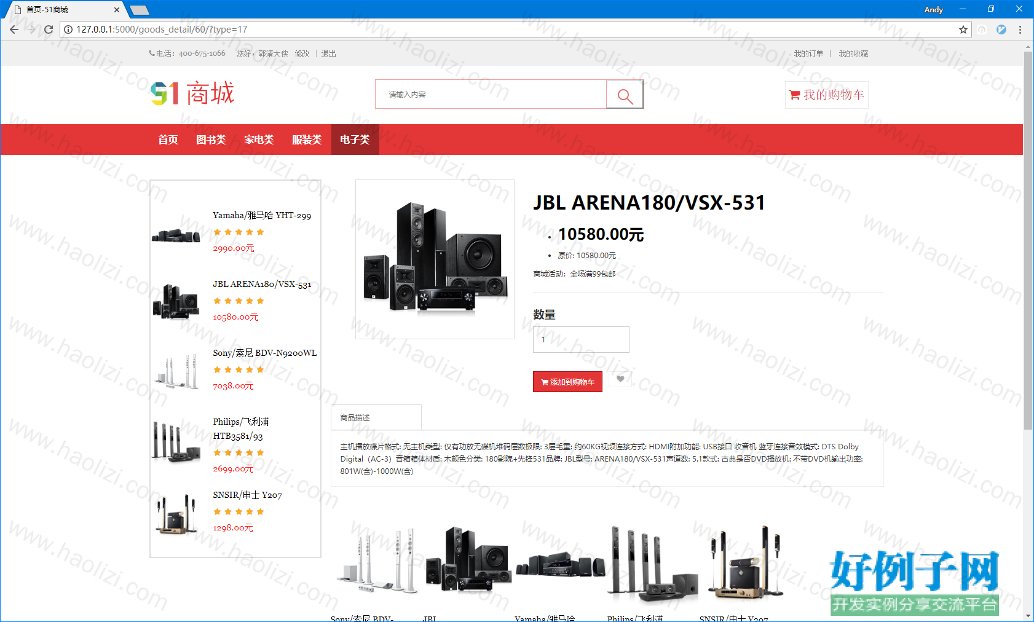This screenshot has width=1034, height=622.
Task: Reload the page with the refresh icon
Action: pos(49,30)
